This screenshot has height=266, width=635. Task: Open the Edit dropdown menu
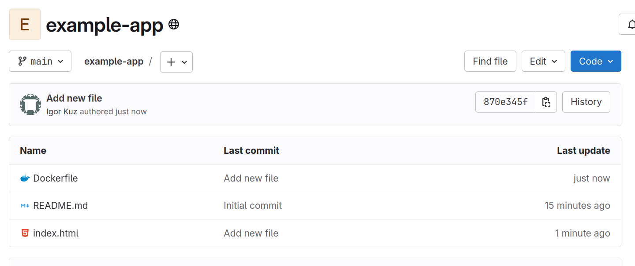click(543, 61)
